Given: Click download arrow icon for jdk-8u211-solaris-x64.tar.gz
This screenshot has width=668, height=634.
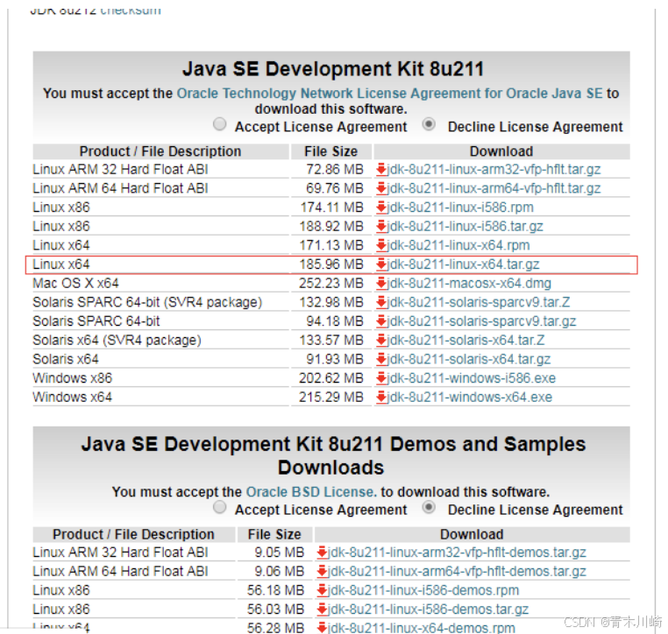Looking at the screenshot, I should pos(381,359).
